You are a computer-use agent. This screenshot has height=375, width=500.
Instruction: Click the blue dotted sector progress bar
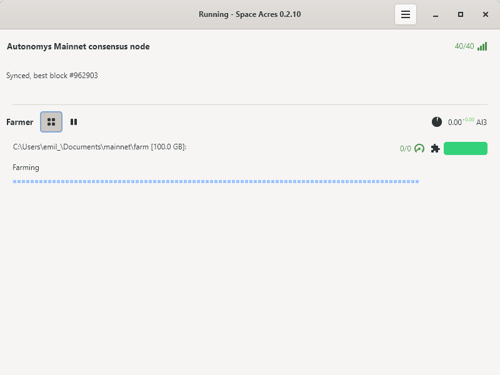[x=216, y=181]
